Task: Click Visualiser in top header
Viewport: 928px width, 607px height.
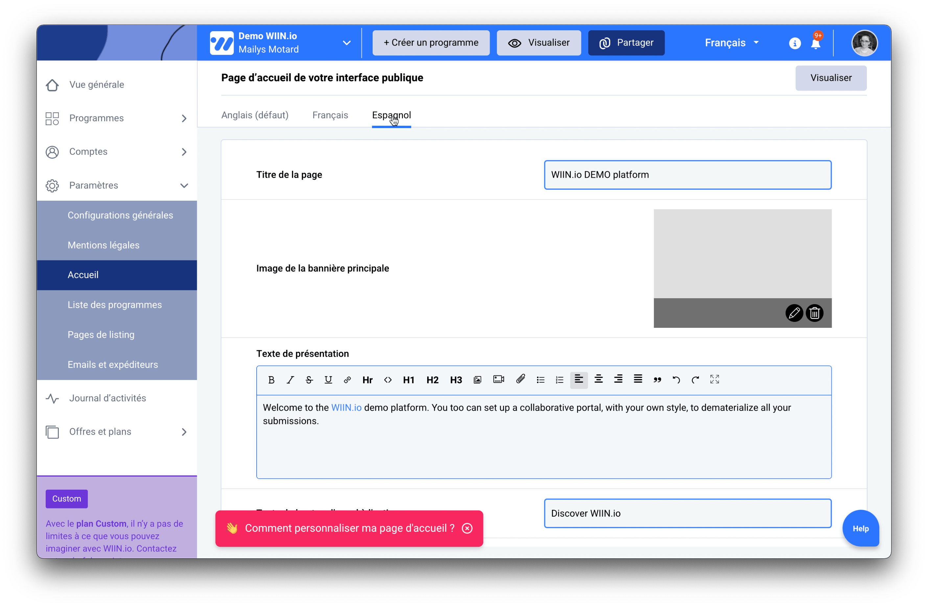Action: click(x=539, y=43)
